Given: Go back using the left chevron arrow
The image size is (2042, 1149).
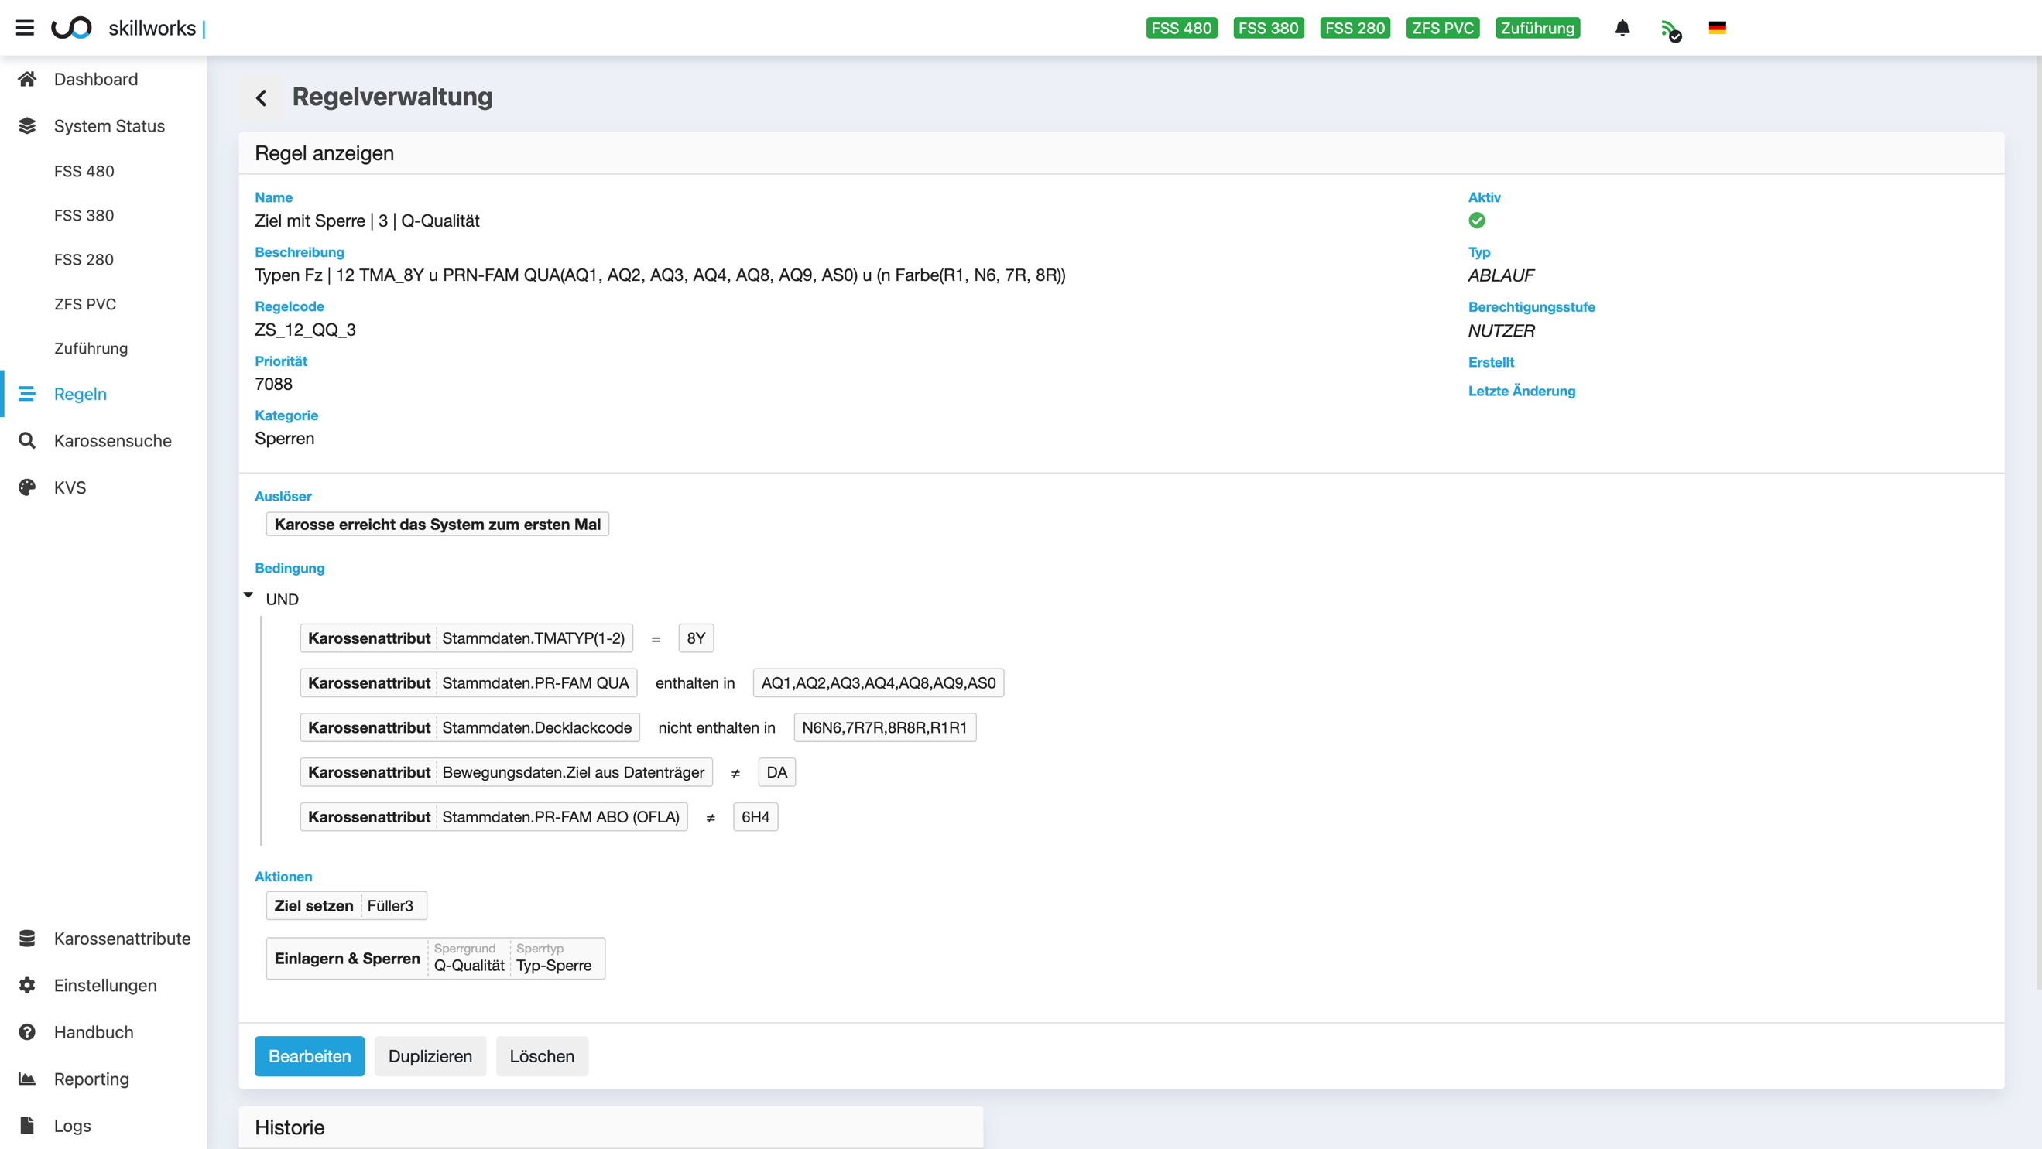Looking at the screenshot, I should (x=262, y=97).
